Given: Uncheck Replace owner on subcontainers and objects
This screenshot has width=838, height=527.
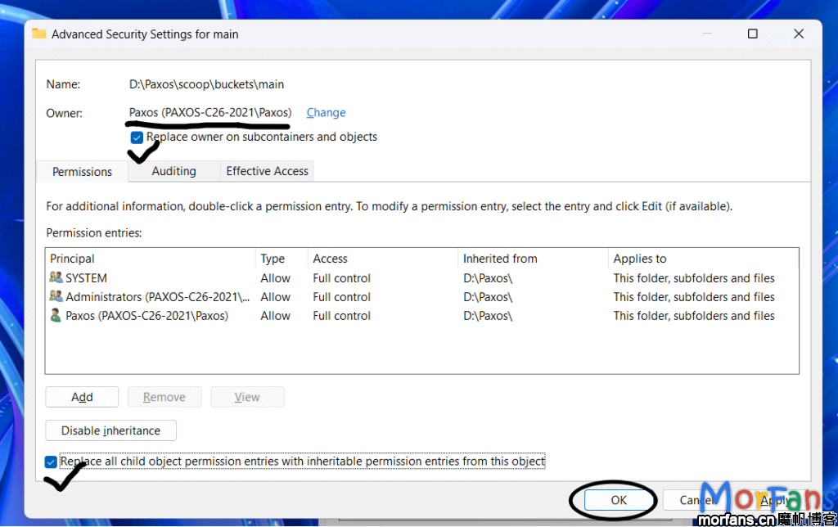Looking at the screenshot, I should pos(136,137).
